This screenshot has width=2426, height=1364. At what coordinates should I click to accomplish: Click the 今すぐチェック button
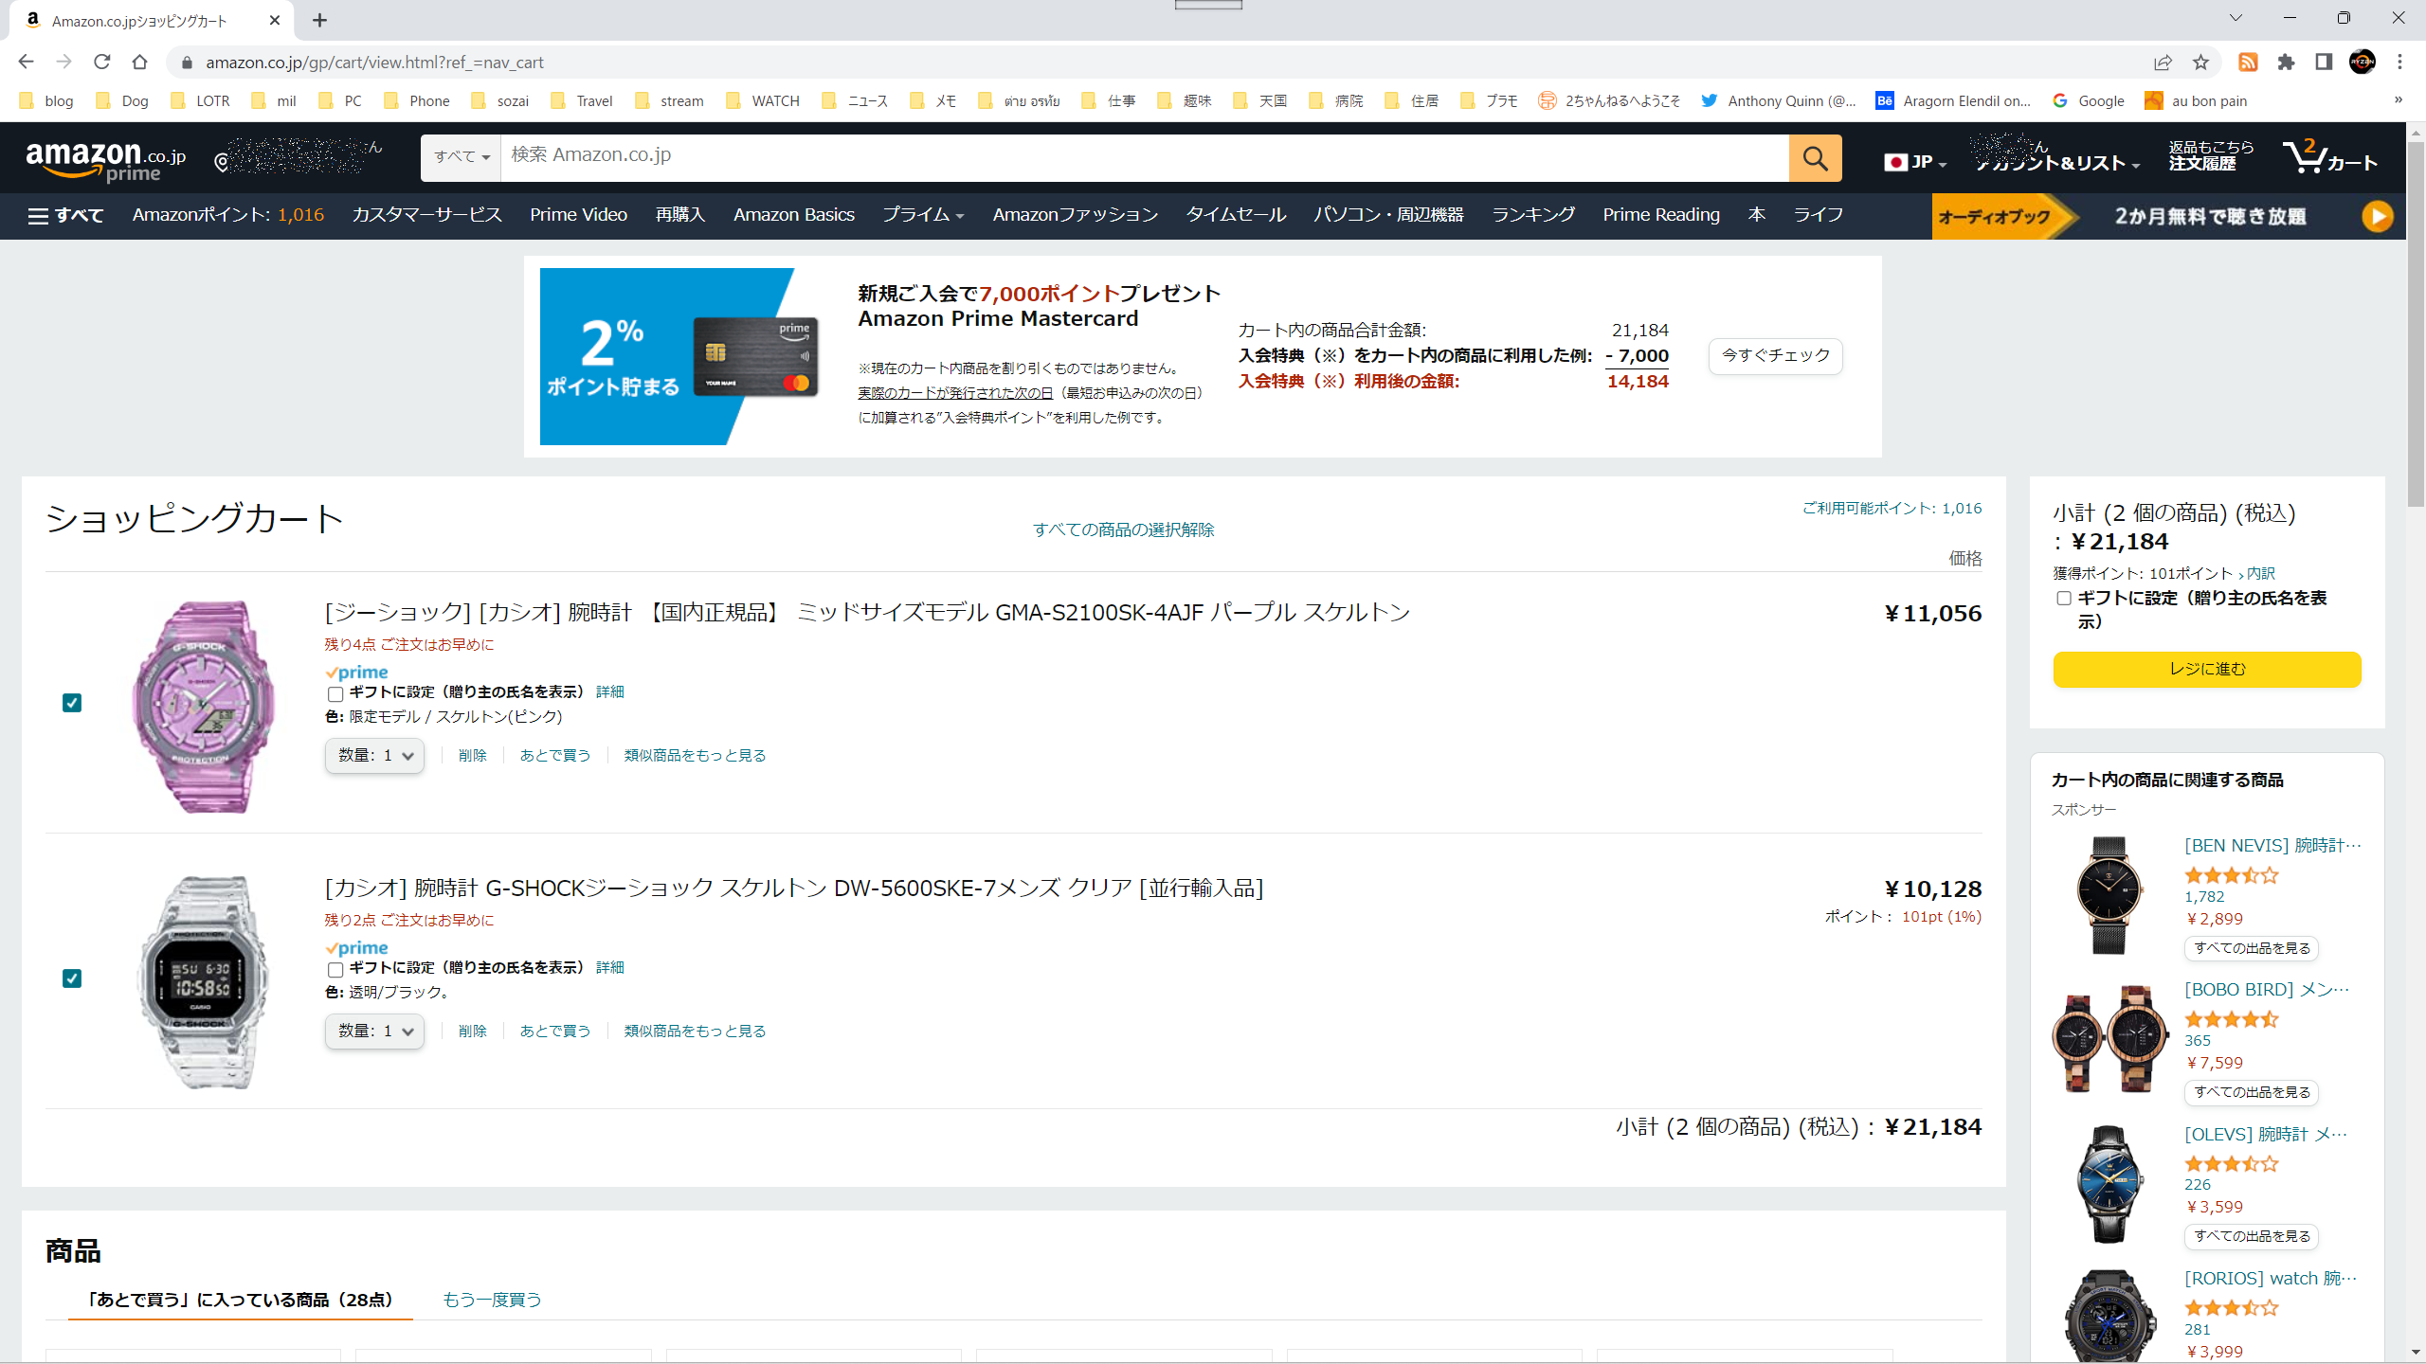coord(1775,355)
